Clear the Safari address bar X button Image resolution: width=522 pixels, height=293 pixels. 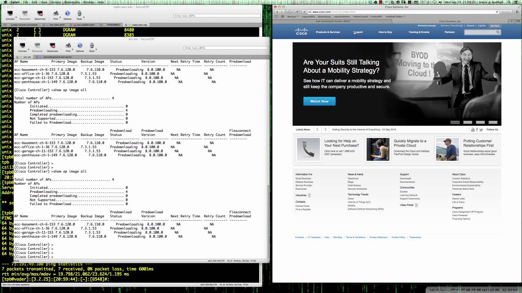point(497,12)
